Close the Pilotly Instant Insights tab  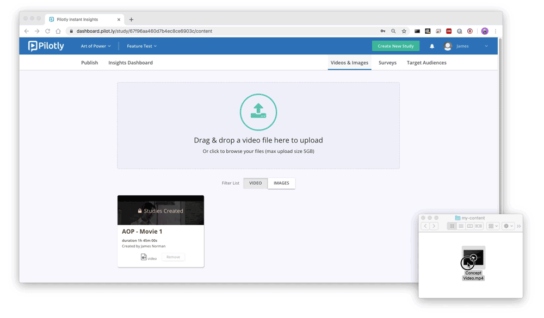[119, 20]
